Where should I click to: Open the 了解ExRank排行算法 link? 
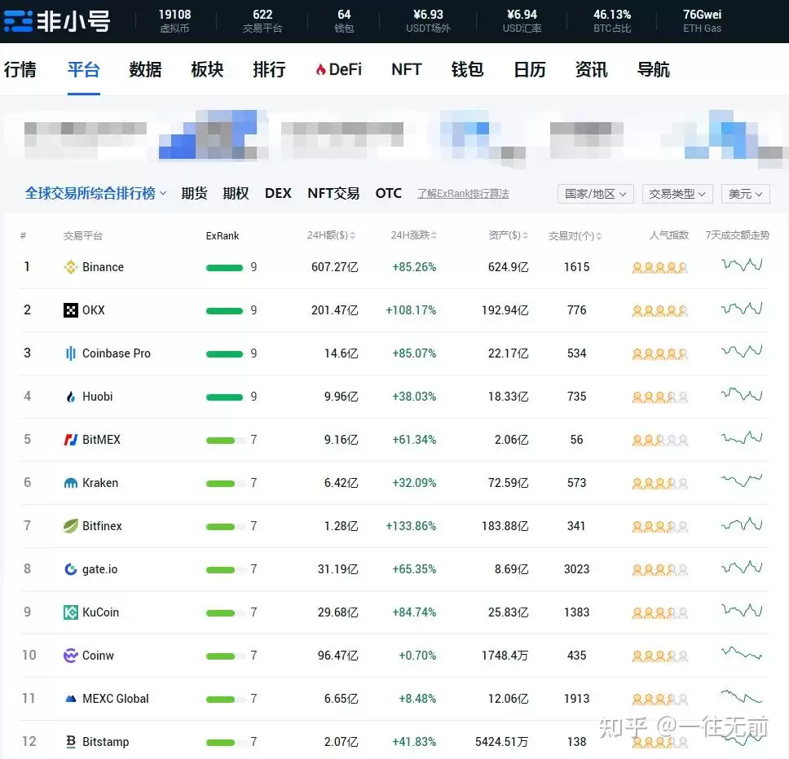[463, 194]
